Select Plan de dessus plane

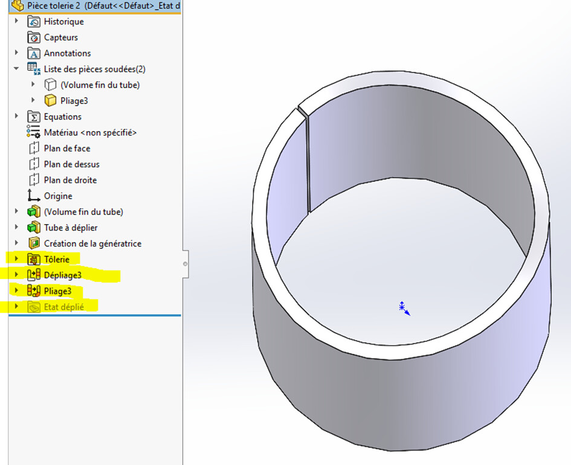(x=72, y=164)
